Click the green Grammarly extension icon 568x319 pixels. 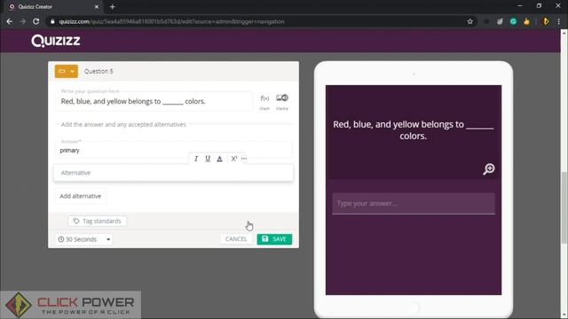513,21
